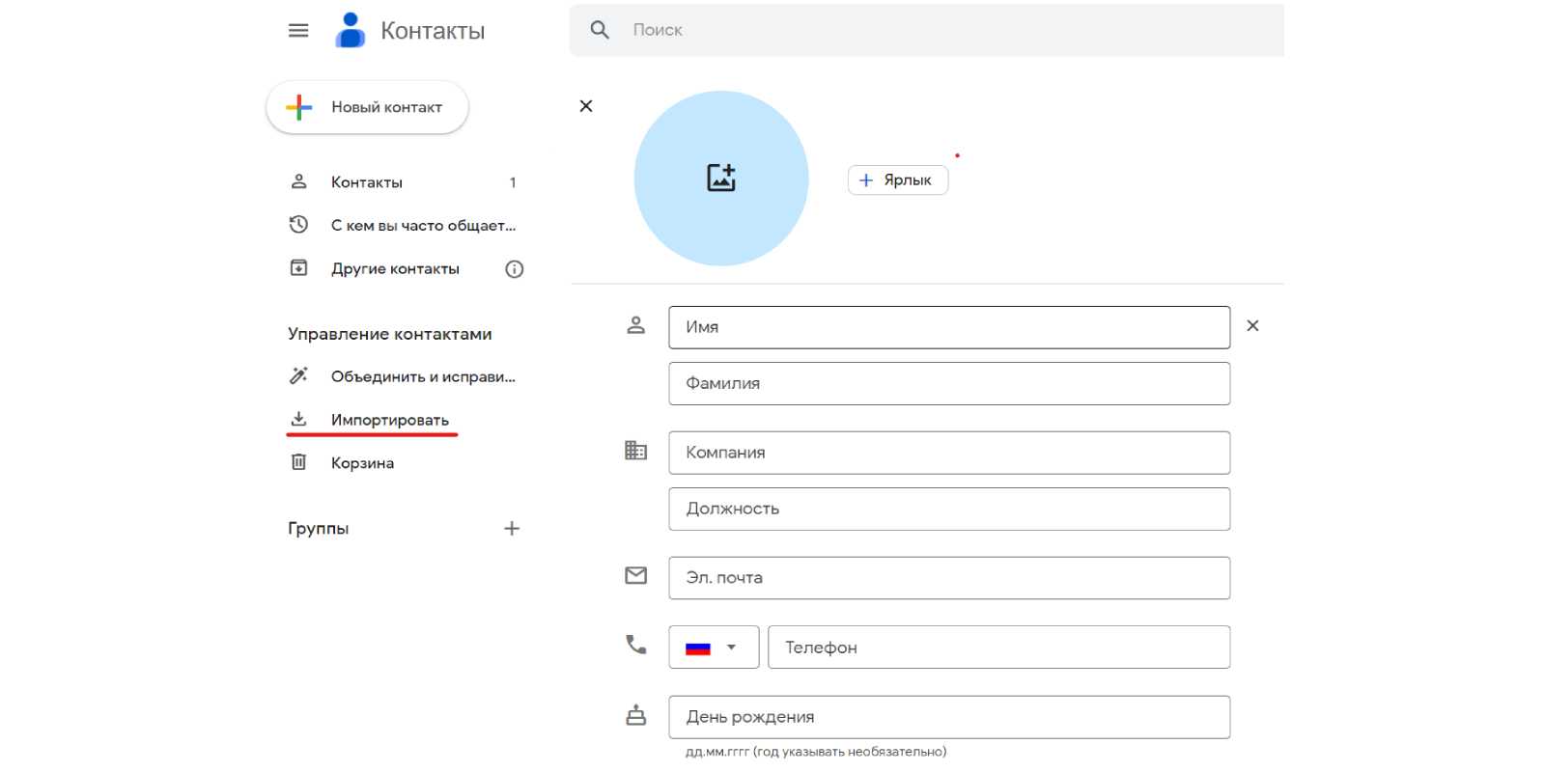Screen dimensions: 1545x772
Task: Select Импортировать in the sidebar
Action: click(x=389, y=420)
